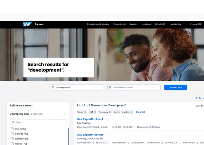
Task: Check the Canada (90) checkbox
Action: tap(12, 134)
